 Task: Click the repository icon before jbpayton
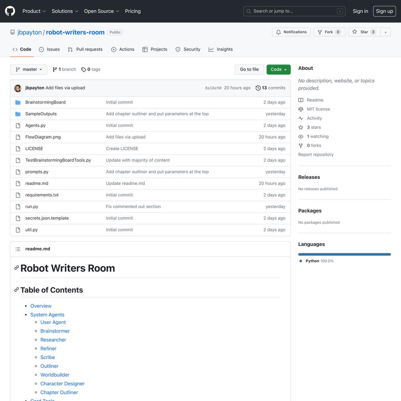tap(12, 32)
